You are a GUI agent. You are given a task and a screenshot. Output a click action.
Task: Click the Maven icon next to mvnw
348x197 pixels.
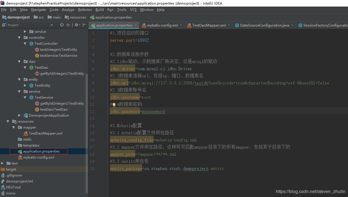tap(3, 193)
